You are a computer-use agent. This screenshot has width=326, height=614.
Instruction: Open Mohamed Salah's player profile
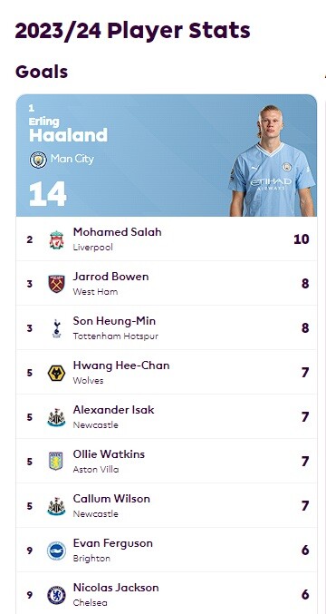click(117, 232)
